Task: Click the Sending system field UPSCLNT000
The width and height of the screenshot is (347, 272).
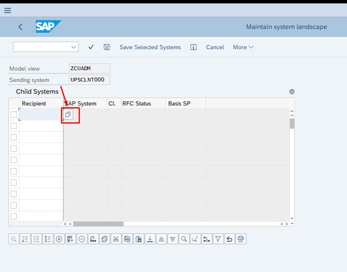Action: pos(90,80)
